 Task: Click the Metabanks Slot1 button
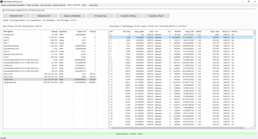44,16
